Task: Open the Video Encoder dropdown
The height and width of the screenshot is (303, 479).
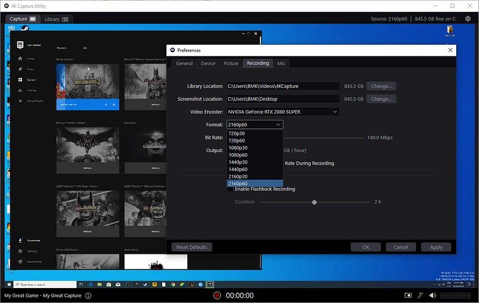Action: [283, 112]
